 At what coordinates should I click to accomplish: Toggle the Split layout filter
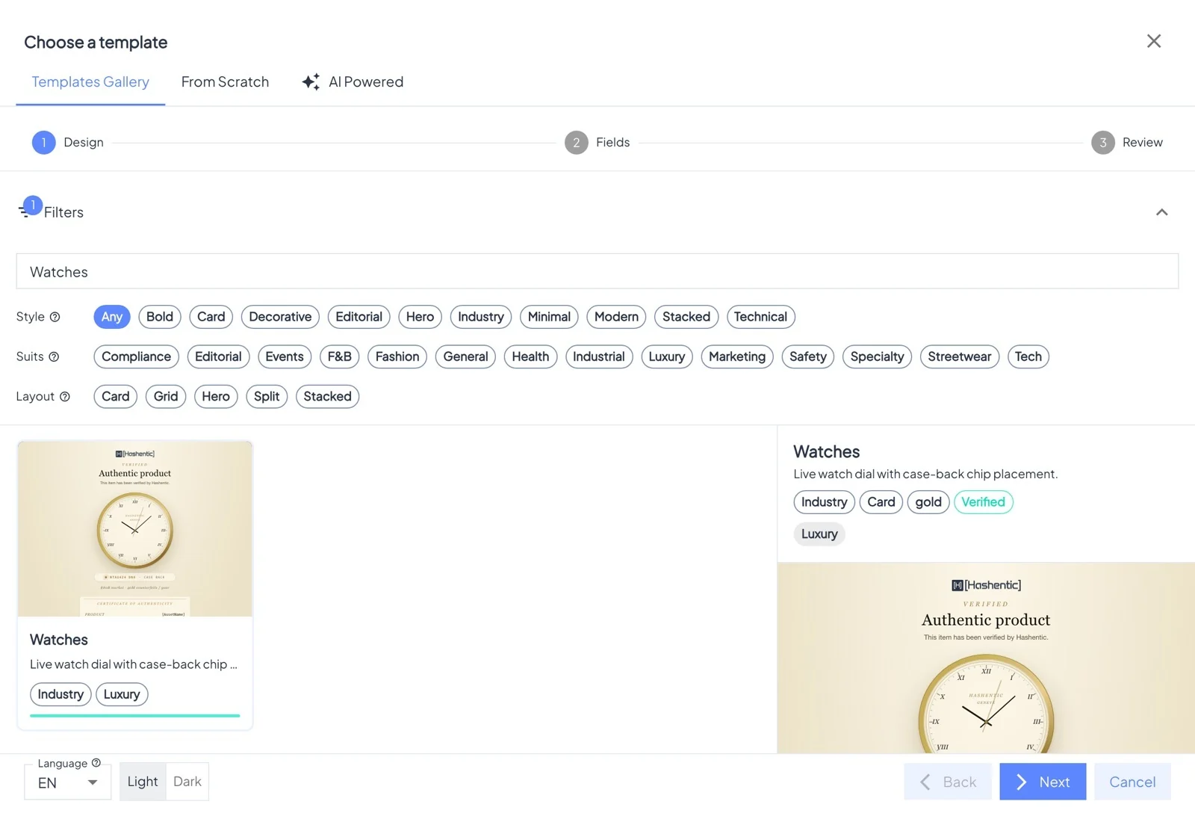pos(267,397)
